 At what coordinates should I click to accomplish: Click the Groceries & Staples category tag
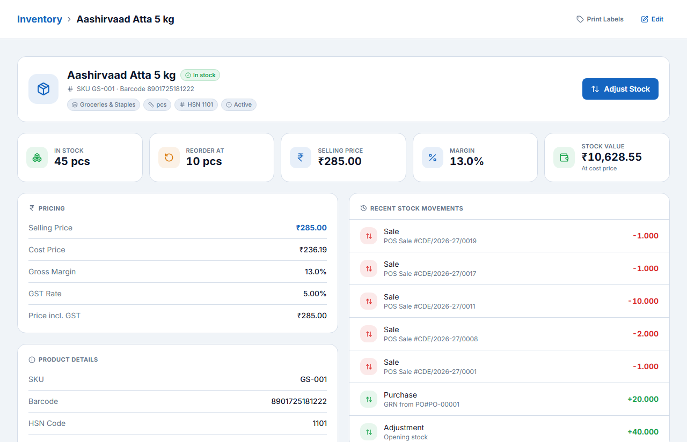[x=104, y=104]
